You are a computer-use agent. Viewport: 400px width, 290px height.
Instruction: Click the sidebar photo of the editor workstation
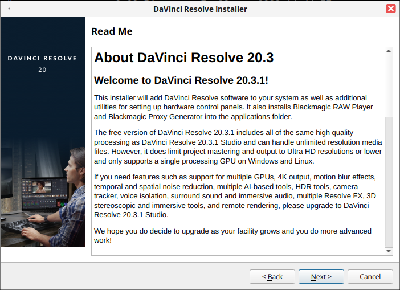click(x=43, y=194)
